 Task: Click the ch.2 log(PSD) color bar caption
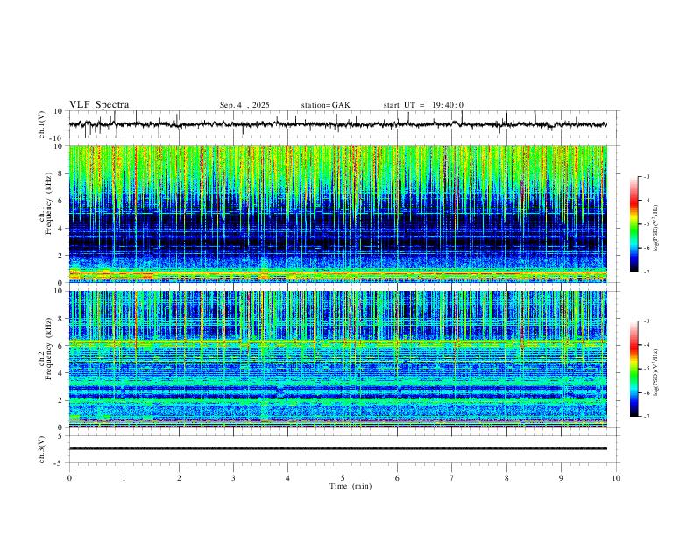(x=656, y=372)
